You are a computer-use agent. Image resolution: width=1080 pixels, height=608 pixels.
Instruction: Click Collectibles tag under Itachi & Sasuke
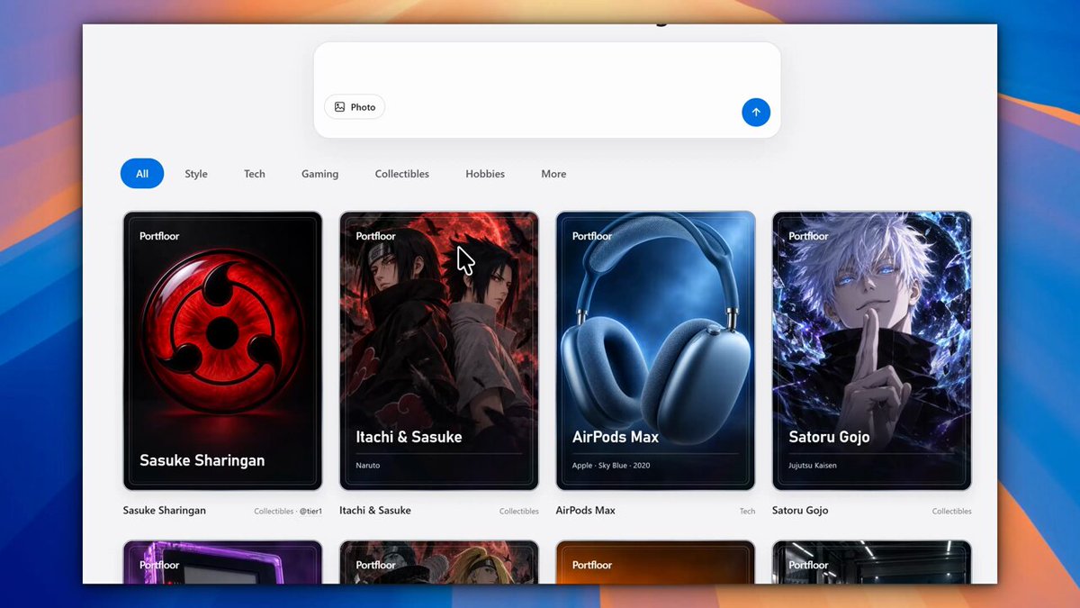(x=519, y=512)
